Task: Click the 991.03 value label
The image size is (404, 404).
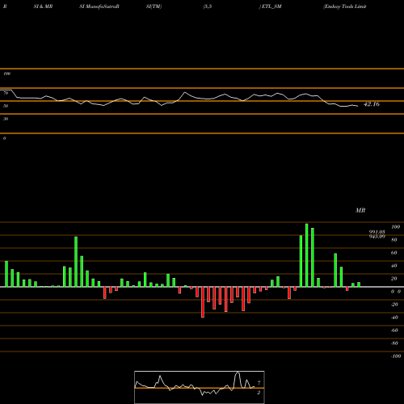Action: click(x=377, y=232)
